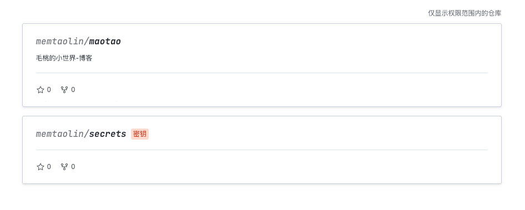This screenshot has height=210, width=525.
Task: Click the fork icon on secrets repository
Action: click(64, 167)
